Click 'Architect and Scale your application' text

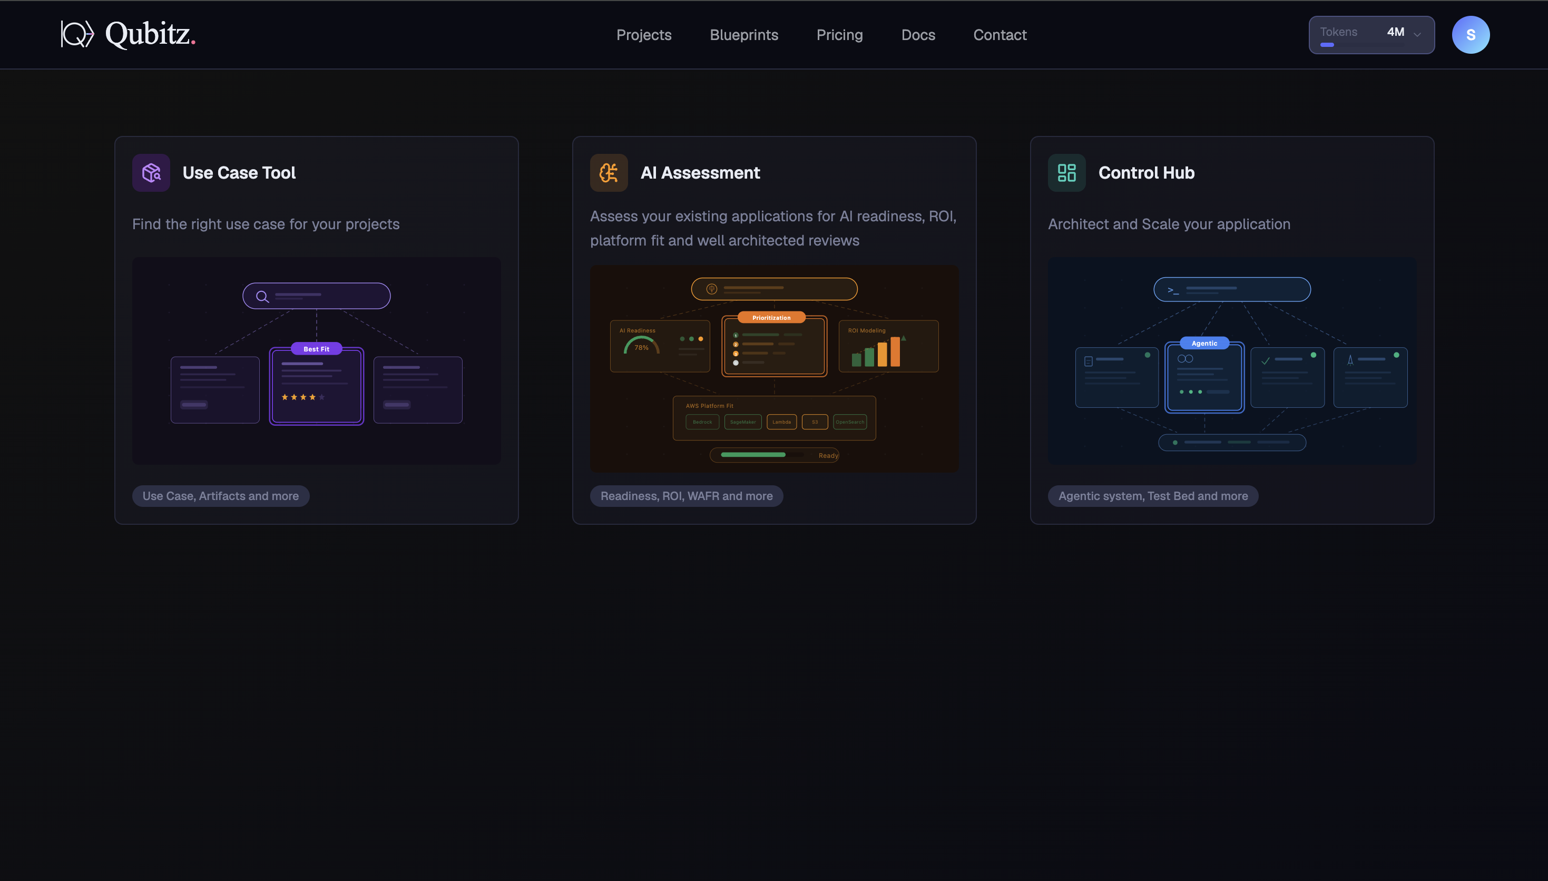pyautogui.click(x=1169, y=224)
